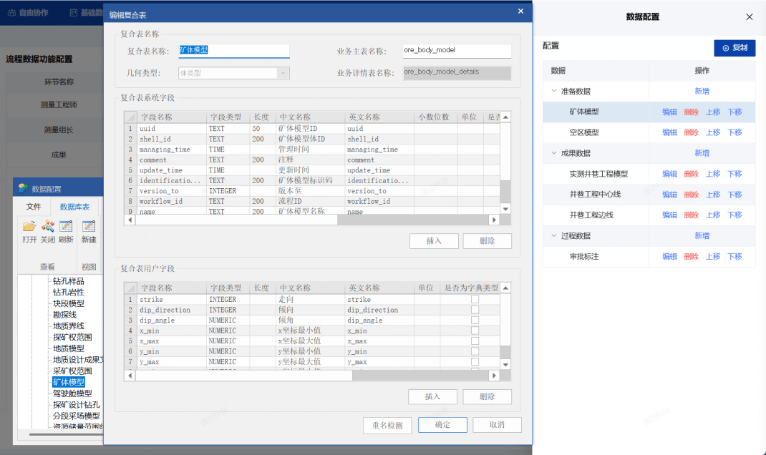Click the 刷新 refresh icon
Viewport: 766px width, 455px height.
[x=66, y=226]
